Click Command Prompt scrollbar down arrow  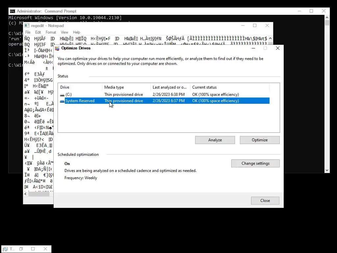pyautogui.click(x=327, y=170)
